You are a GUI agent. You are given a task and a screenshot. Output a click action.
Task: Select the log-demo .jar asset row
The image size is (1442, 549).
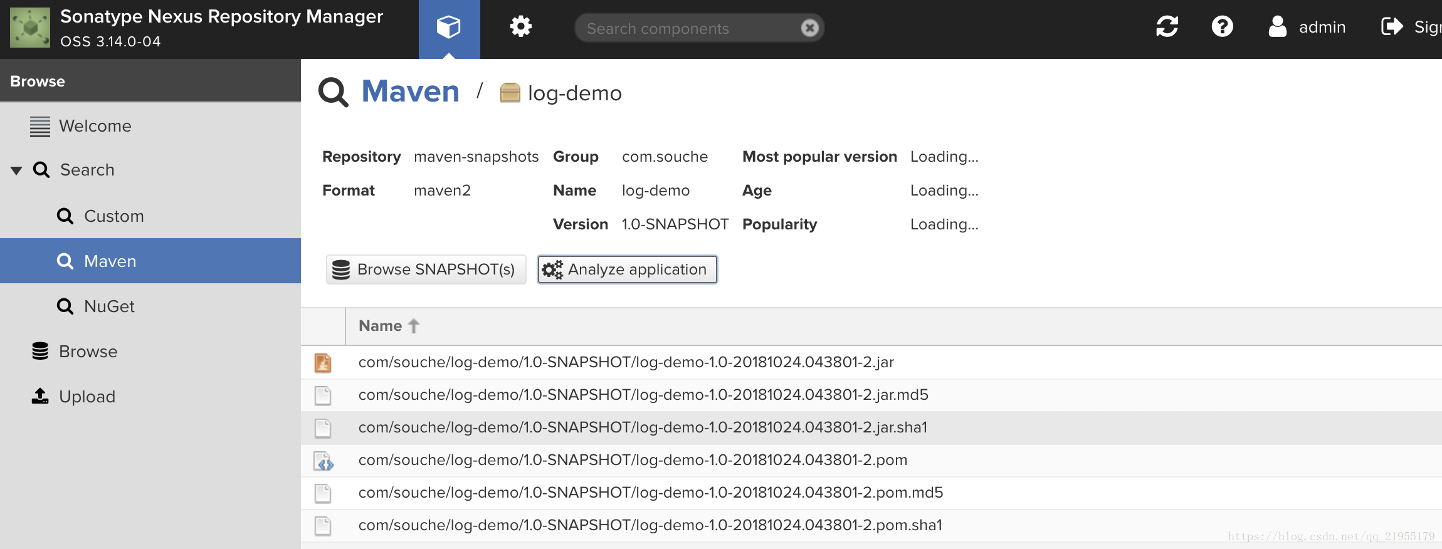[x=871, y=362]
